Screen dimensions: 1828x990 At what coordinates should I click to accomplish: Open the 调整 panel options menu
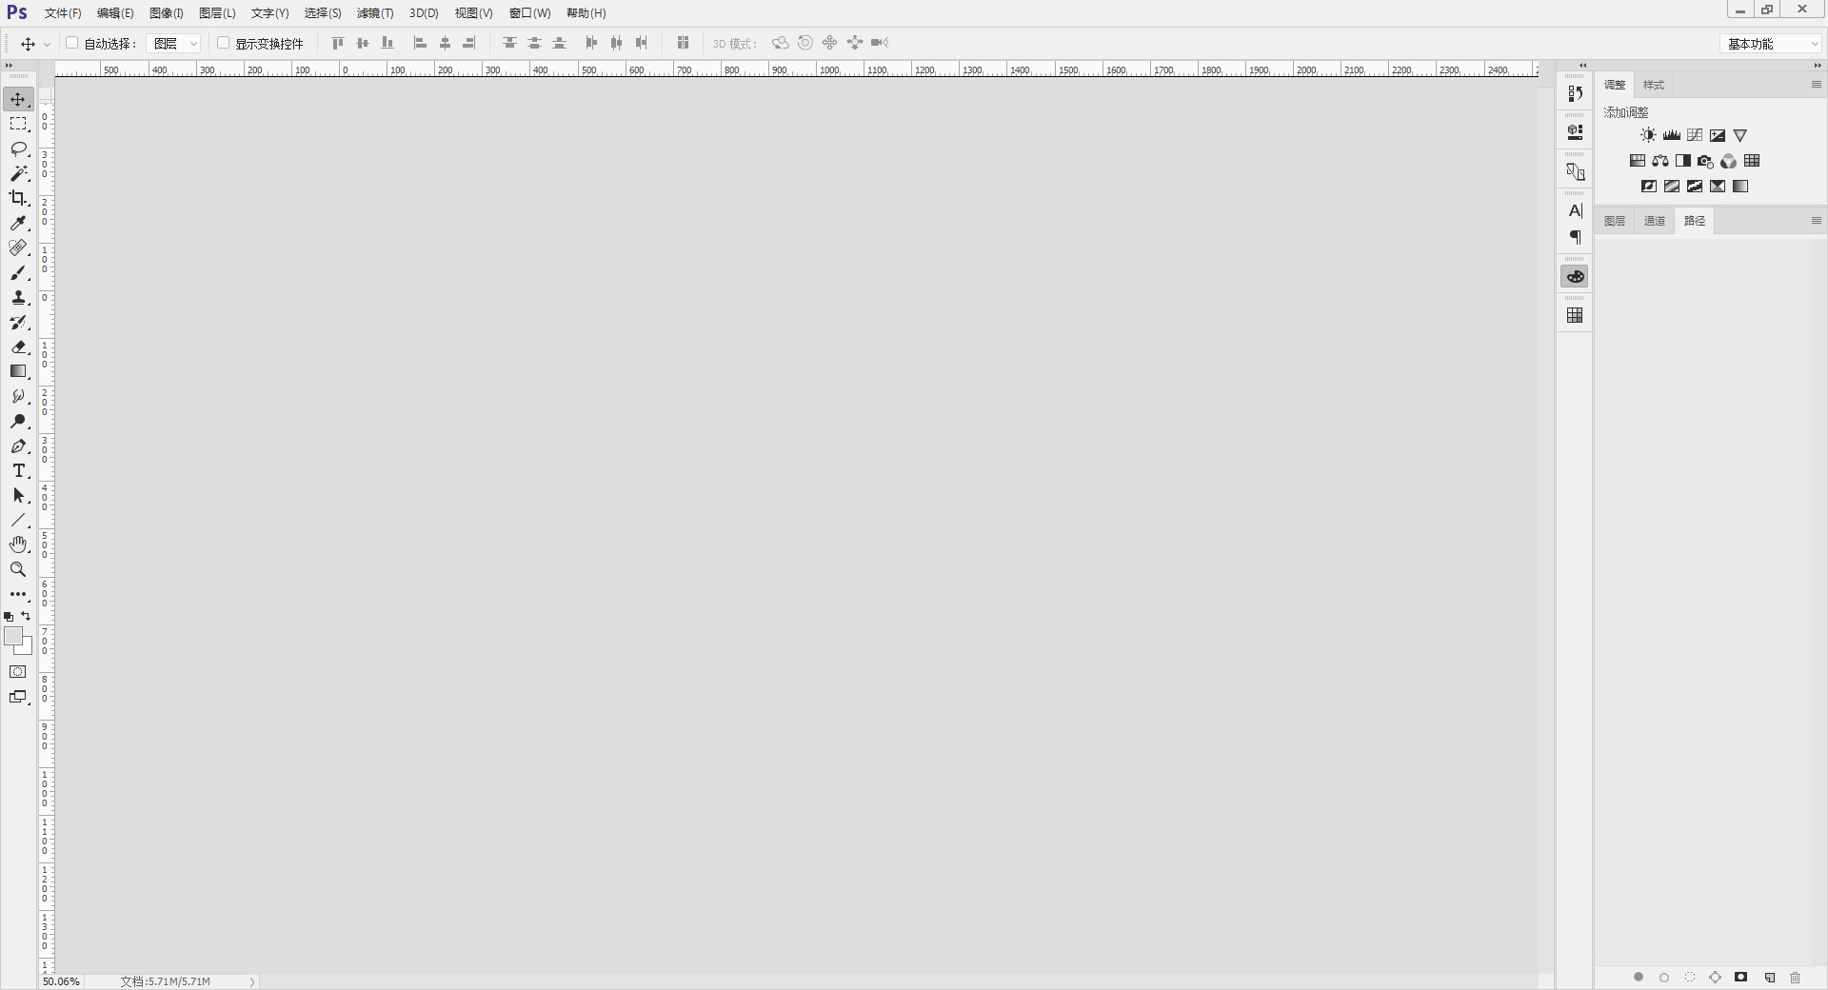[1816, 85]
